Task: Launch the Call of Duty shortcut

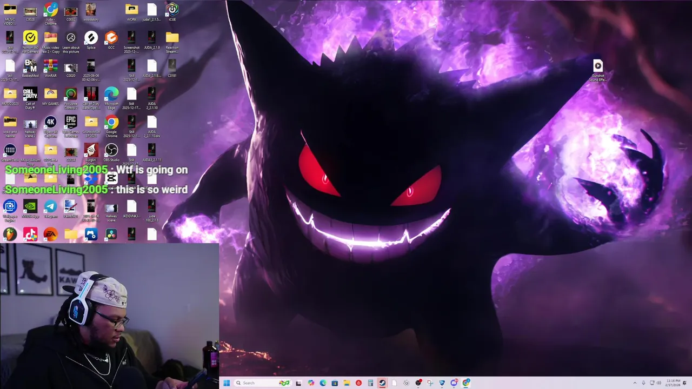Action: coord(30,98)
